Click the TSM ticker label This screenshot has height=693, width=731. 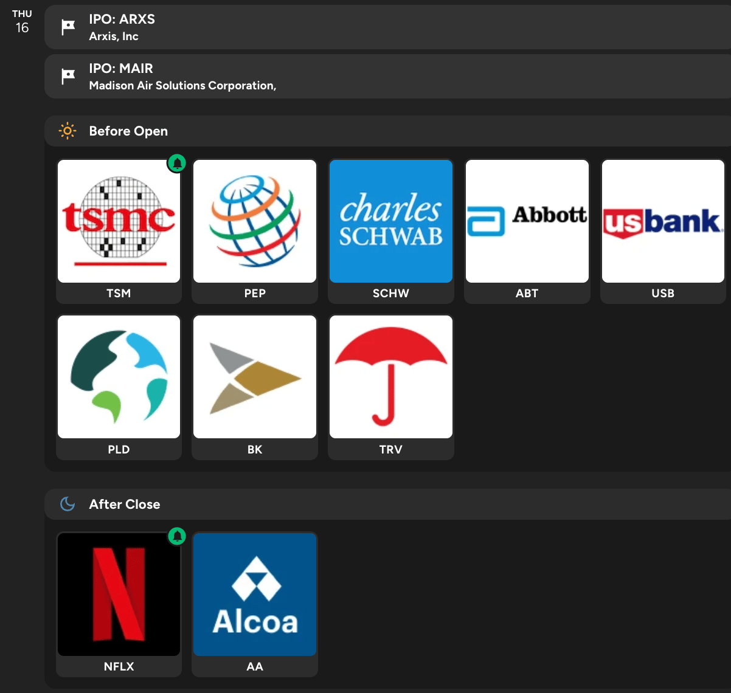tap(119, 293)
